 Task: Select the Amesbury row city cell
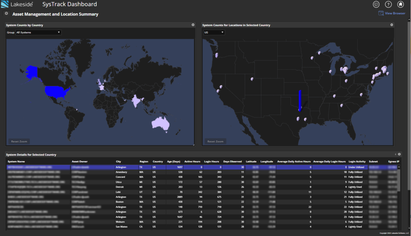pyautogui.click(x=121, y=172)
